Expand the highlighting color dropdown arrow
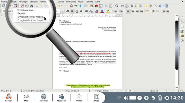 111,11
